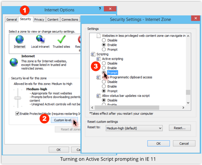Select the Local intranet zone icon
Viewport: 202px width, 165px height.
pos(40,39)
